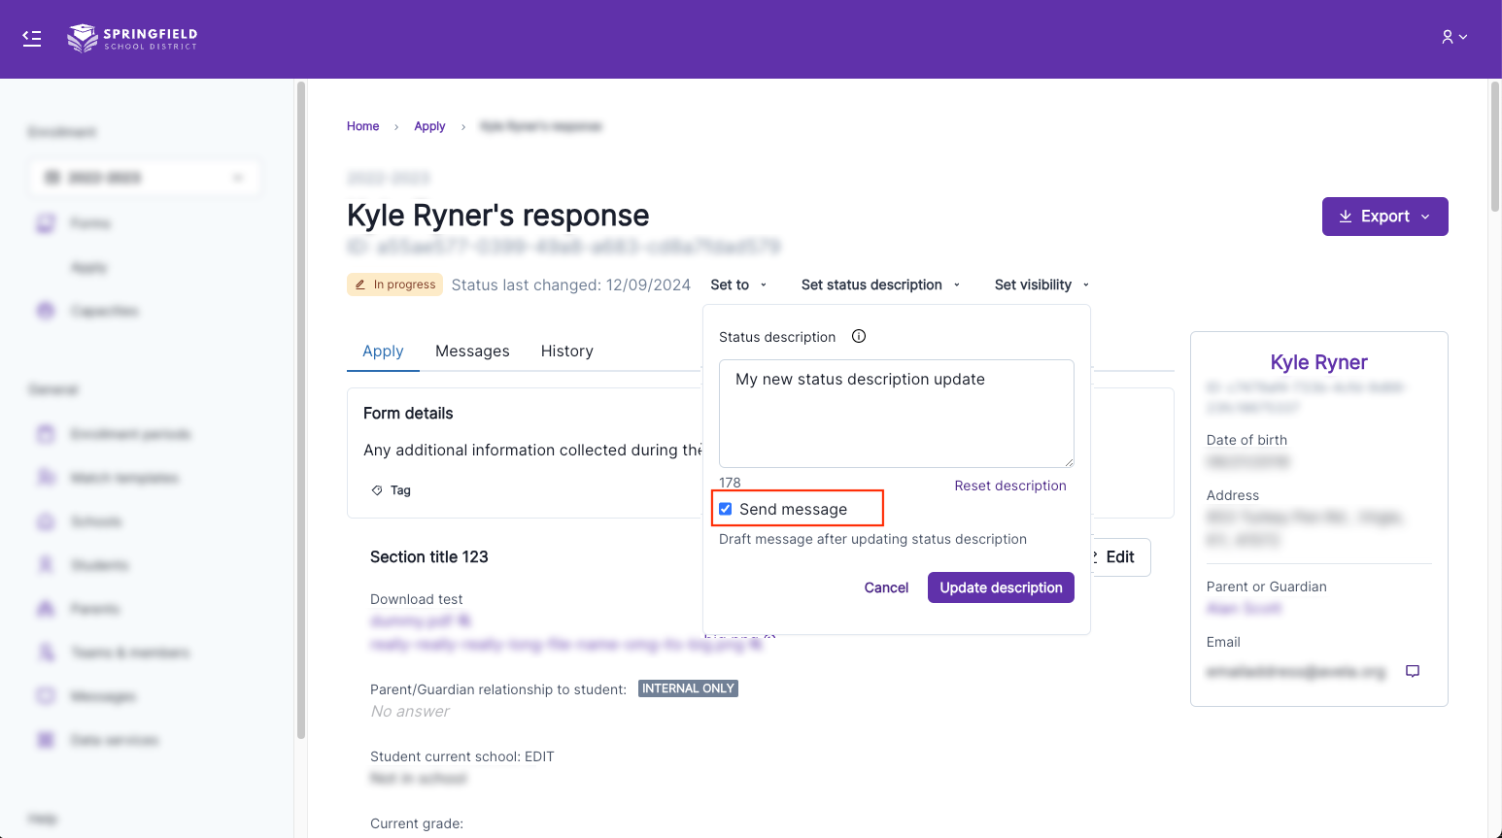Click the Springfield School District logo
The height and width of the screenshot is (838, 1502).
(x=132, y=38)
